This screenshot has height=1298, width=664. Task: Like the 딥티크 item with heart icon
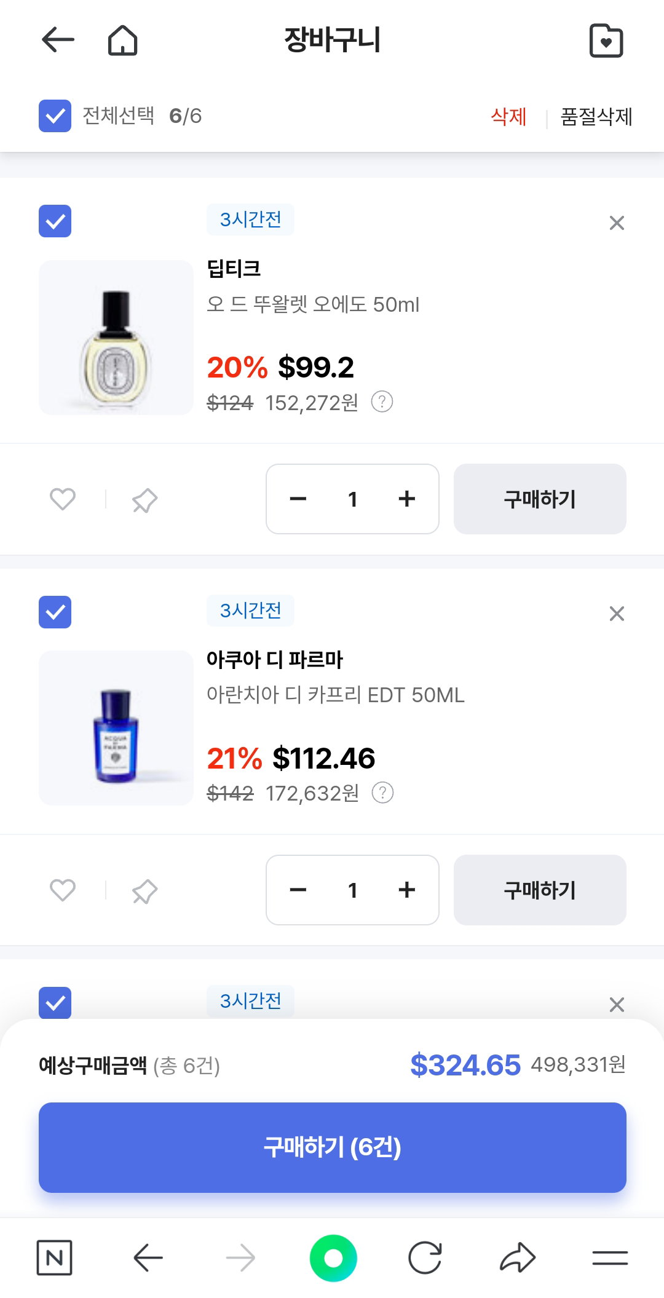63,499
